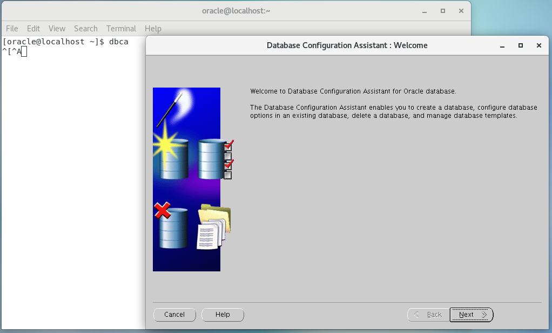
Task: Close the Database Configuration Assistant window
Action: [538, 45]
